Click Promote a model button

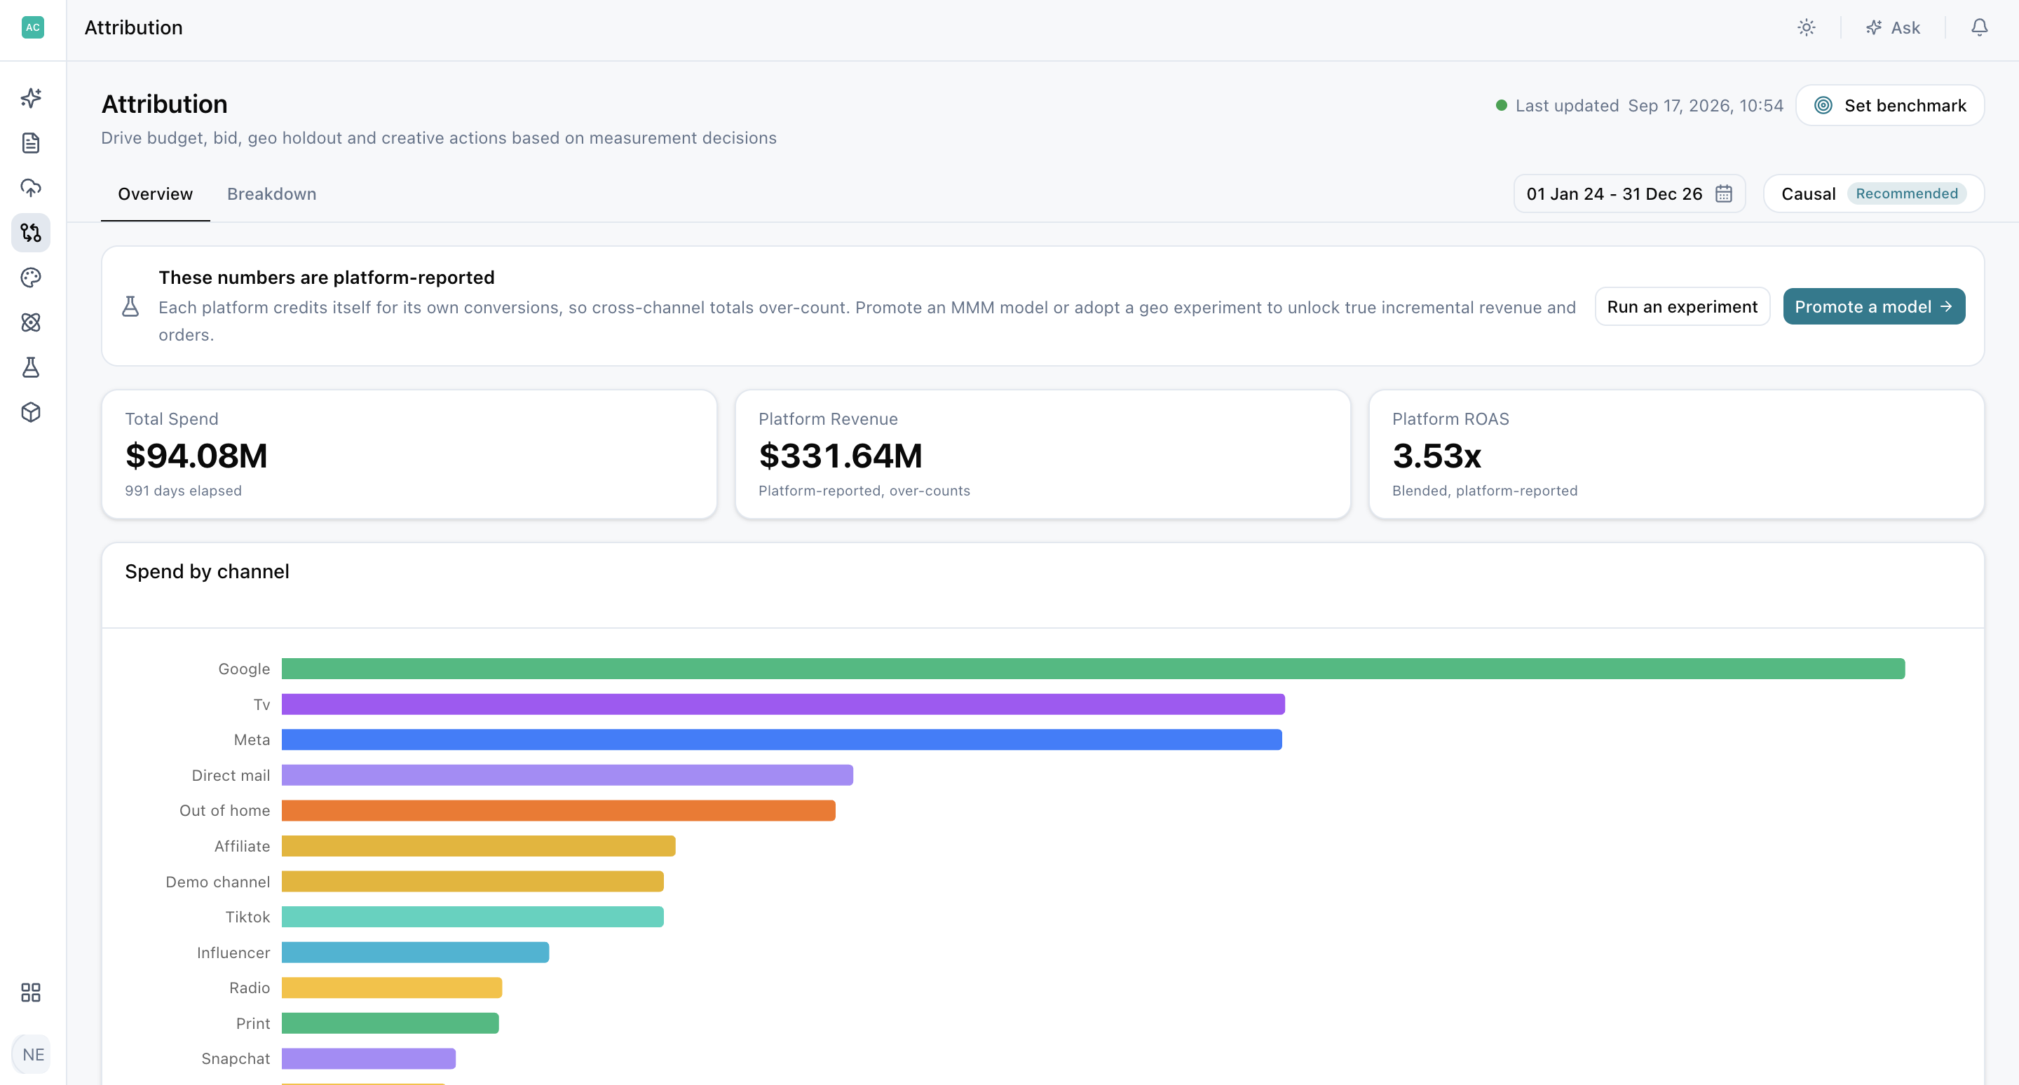(1874, 306)
